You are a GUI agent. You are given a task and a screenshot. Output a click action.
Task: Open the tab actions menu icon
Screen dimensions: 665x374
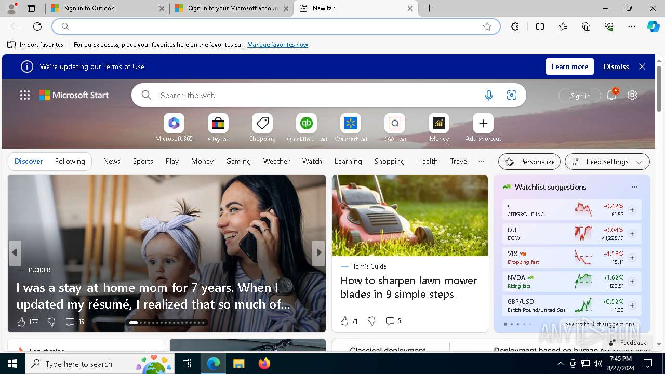[x=31, y=8]
